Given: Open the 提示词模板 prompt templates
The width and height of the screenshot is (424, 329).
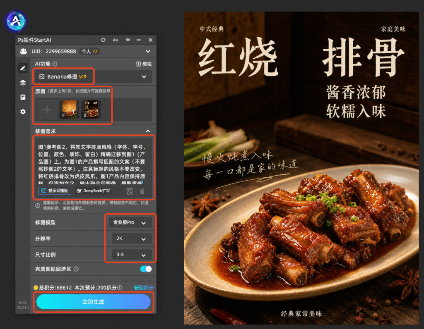Looking at the screenshot, I should point(55,191).
